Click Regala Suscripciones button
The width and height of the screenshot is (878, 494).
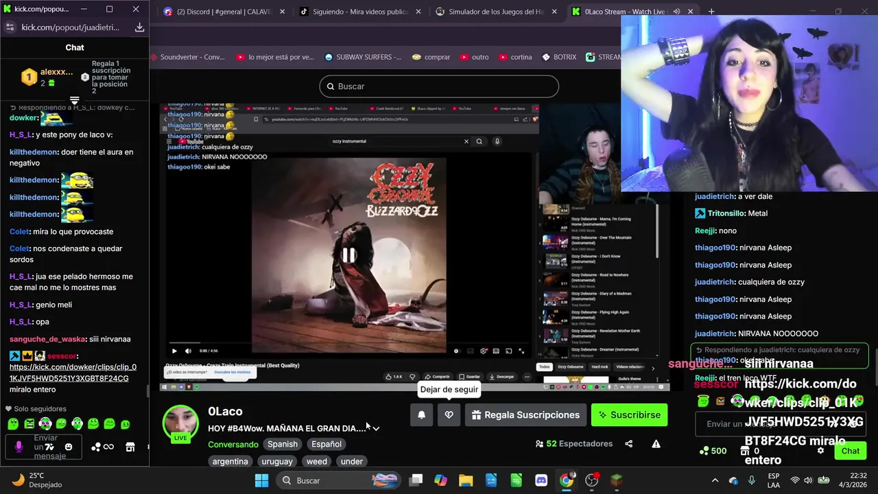coord(525,414)
